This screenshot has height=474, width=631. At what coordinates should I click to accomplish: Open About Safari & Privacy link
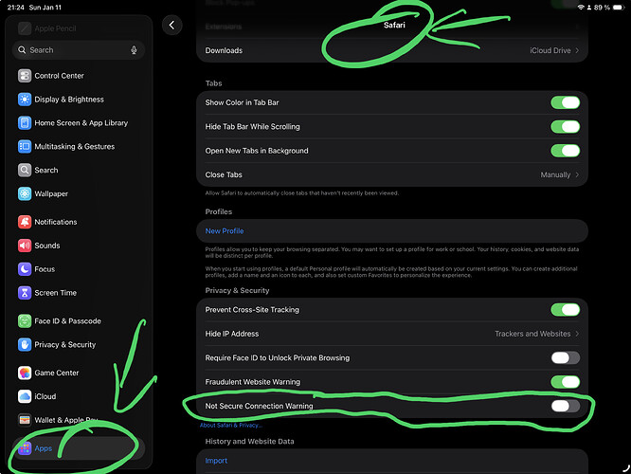[x=231, y=426]
